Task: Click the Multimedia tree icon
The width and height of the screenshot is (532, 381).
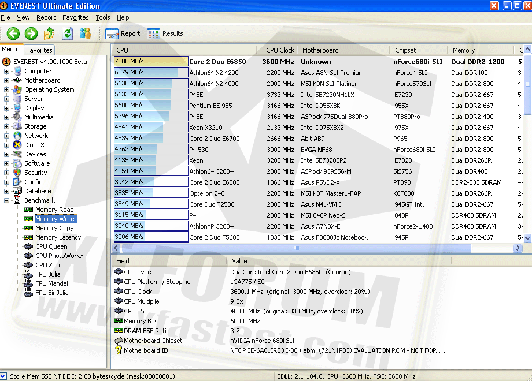Action: pyautogui.click(x=17, y=117)
